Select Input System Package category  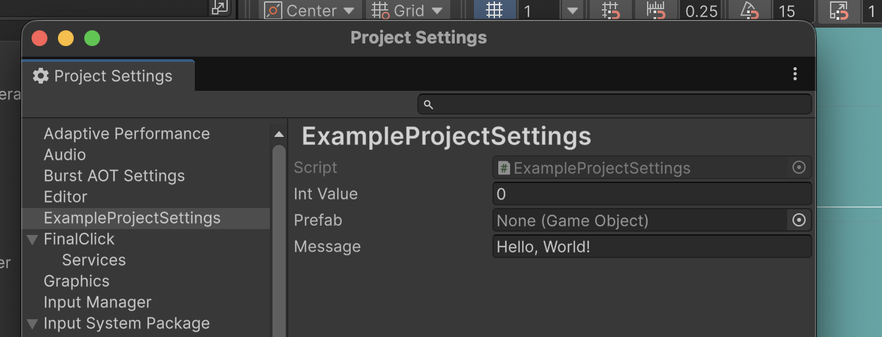126,323
